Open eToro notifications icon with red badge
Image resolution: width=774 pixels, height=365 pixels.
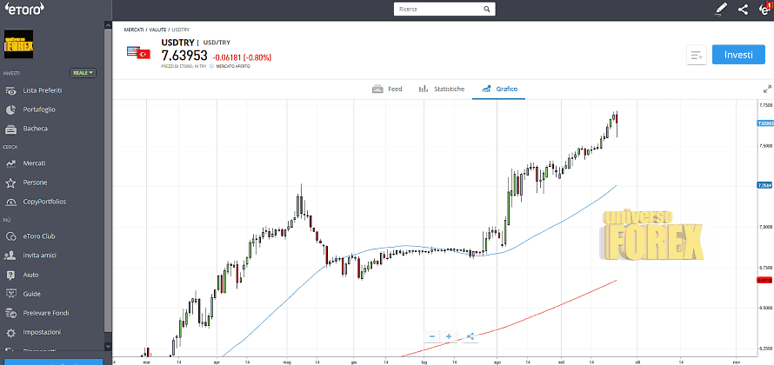764,10
